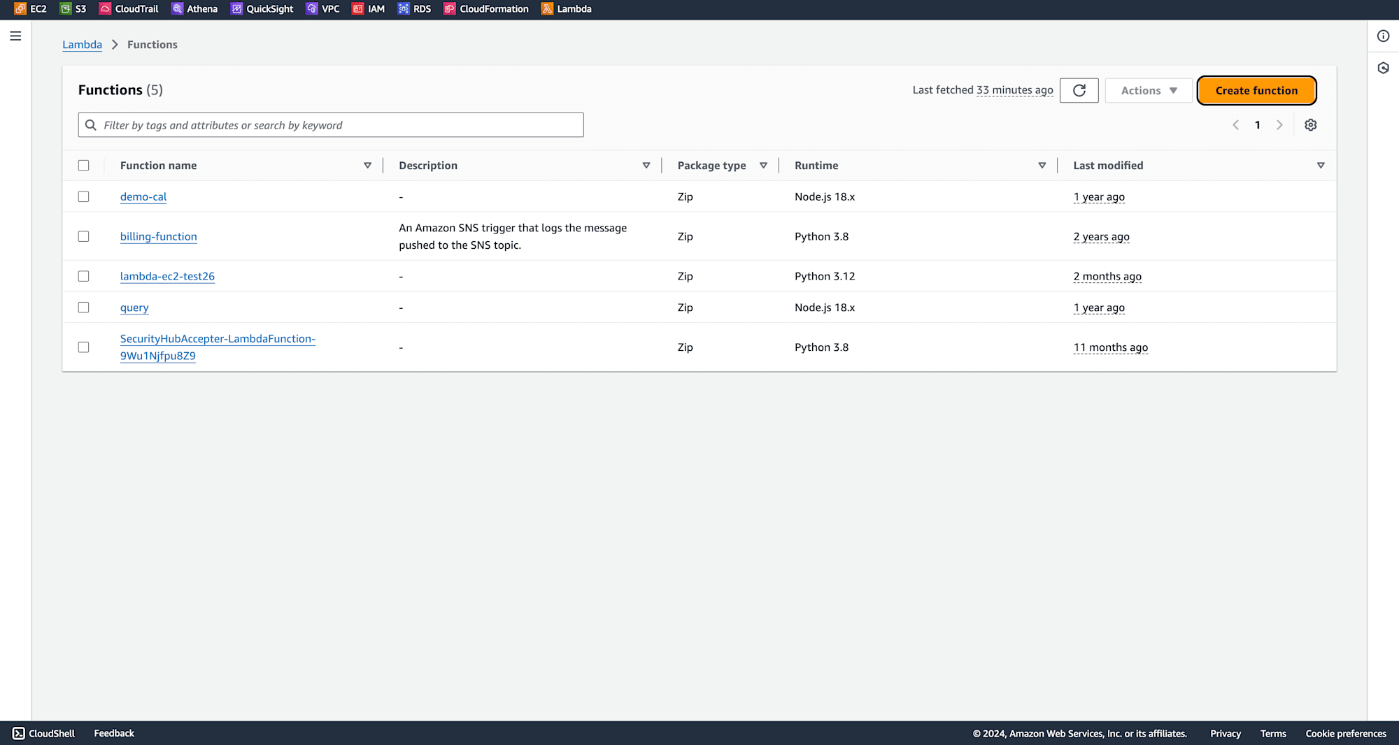Select page 1 in pagination

click(1257, 125)
